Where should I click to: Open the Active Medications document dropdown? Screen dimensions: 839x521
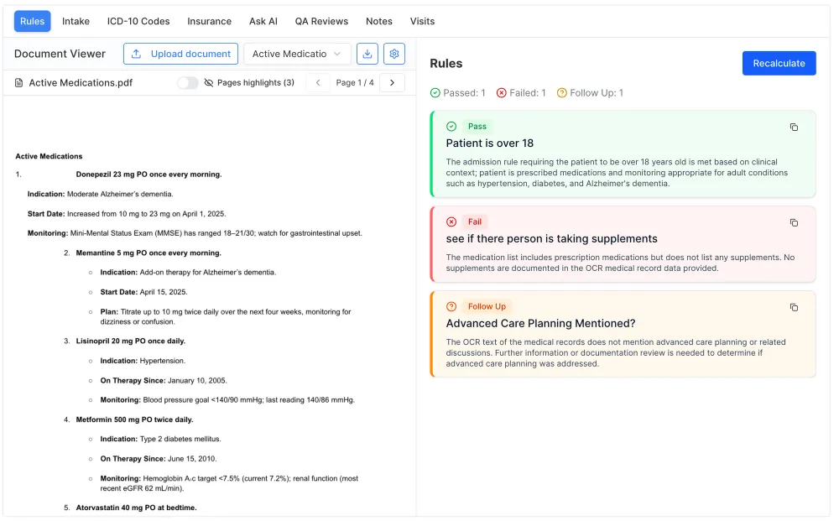point(297,54)
